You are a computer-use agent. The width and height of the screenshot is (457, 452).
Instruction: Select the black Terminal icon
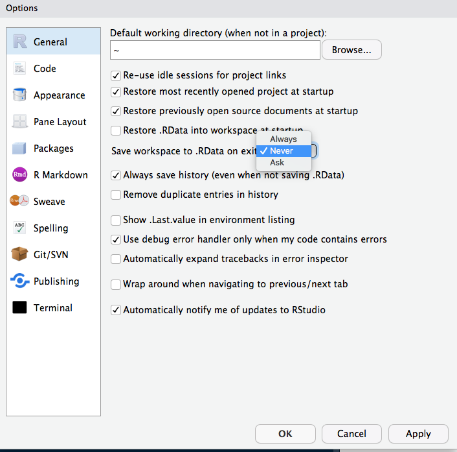(20, 308)
